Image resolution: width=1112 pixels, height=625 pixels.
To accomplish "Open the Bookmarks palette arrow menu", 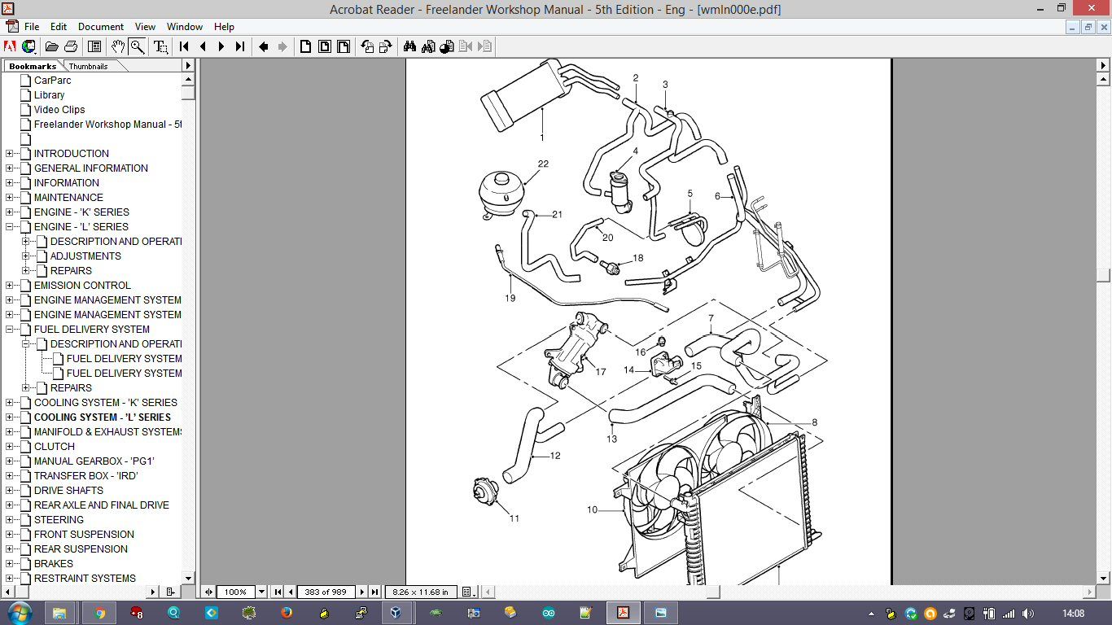I will point(188,66).
